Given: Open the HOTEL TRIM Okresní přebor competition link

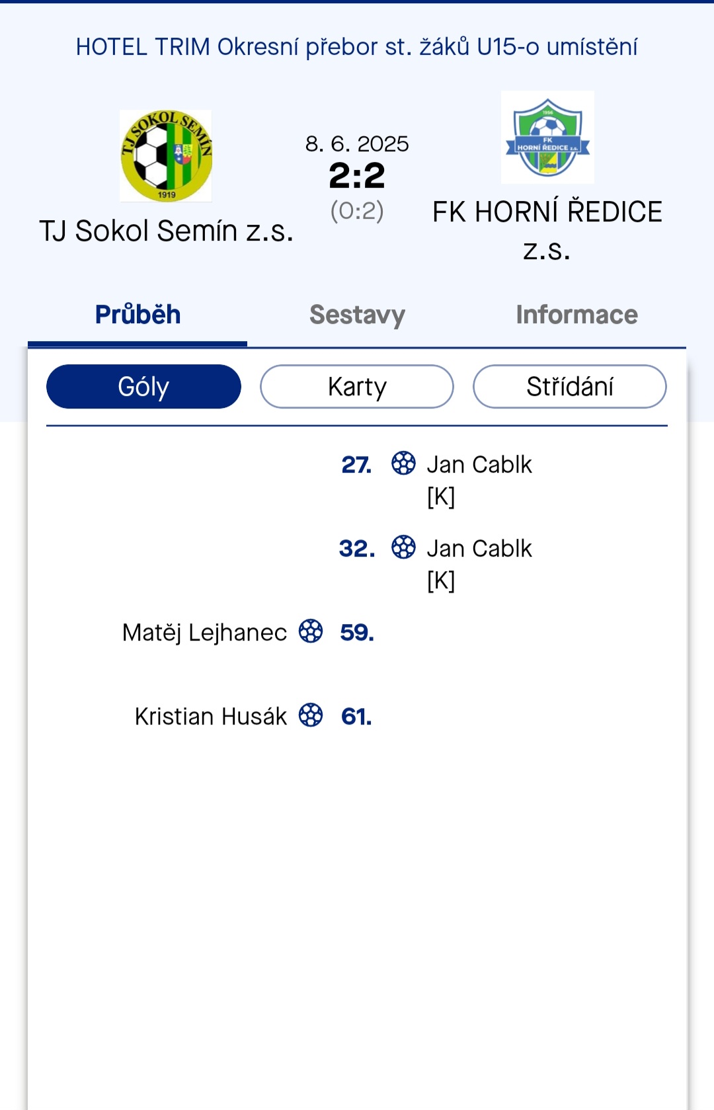Looking at the screenshot, I should pos(357,47).
